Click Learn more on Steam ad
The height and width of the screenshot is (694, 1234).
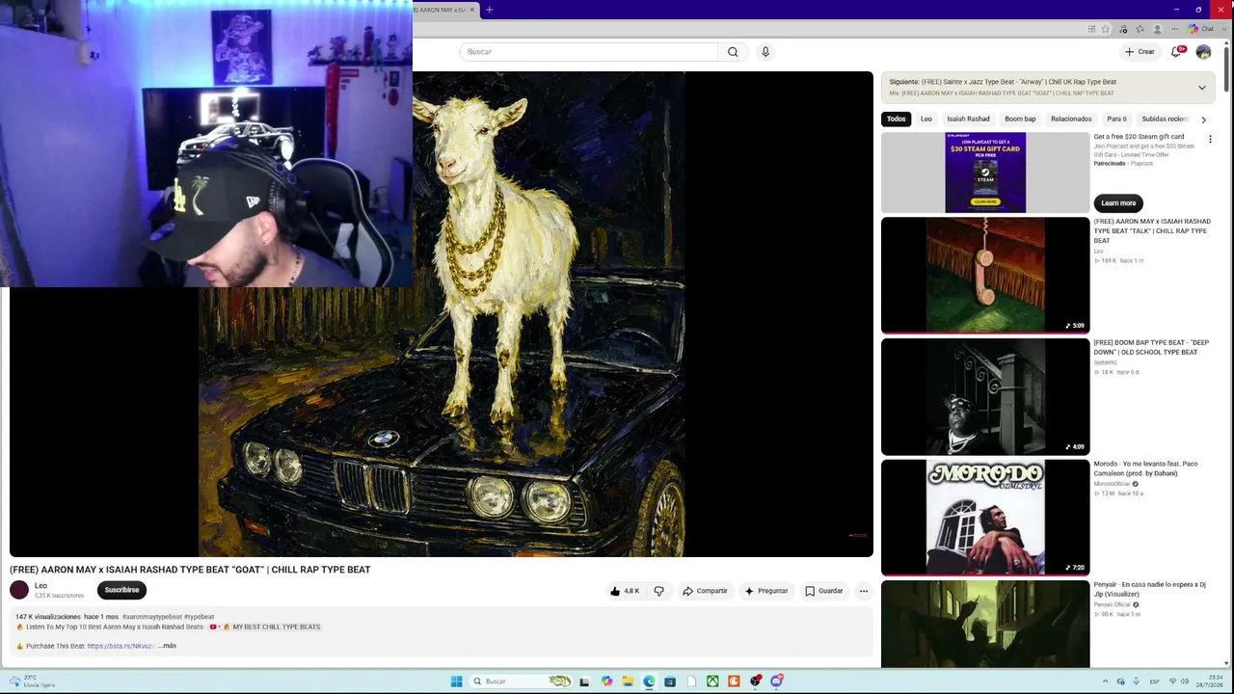pos(1118,203)
